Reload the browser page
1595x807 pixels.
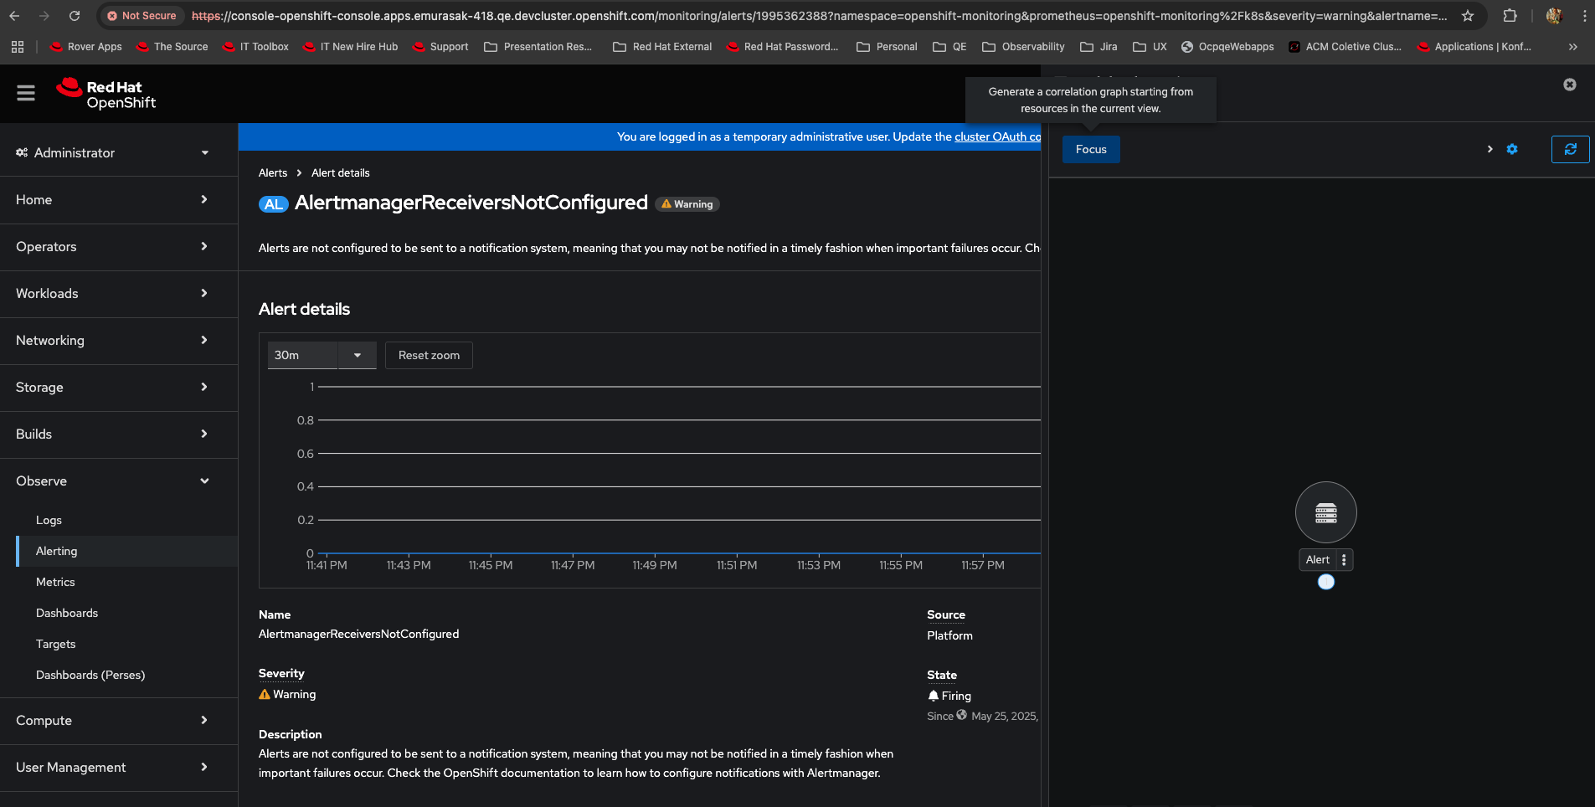75,16
